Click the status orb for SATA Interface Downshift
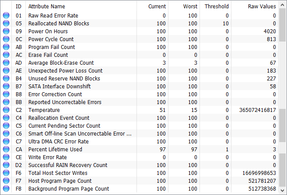 click(x=6, y=86)
